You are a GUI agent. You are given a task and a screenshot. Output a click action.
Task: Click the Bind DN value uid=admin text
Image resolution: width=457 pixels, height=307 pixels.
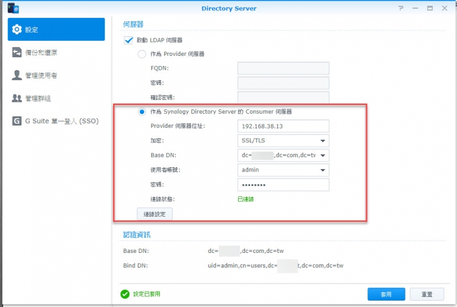coord(275,266)
